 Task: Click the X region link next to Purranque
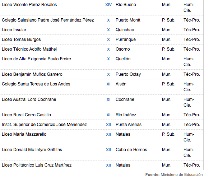108,39
